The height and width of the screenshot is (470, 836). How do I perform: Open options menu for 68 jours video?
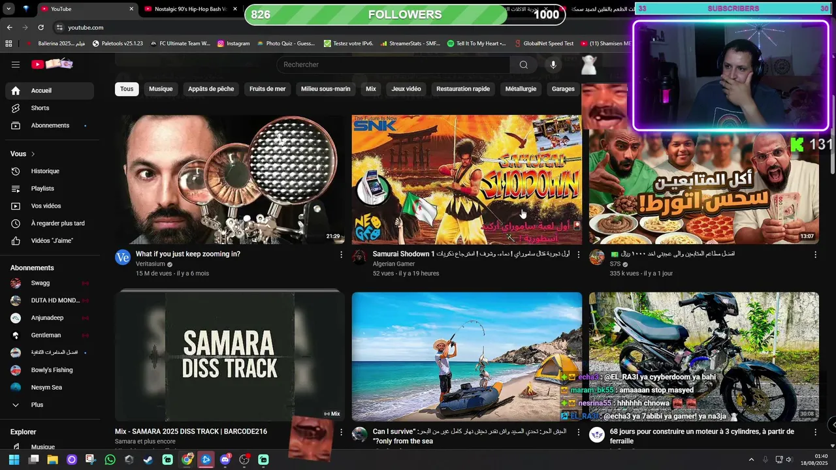pyautogui.click(x=815, y=432)
